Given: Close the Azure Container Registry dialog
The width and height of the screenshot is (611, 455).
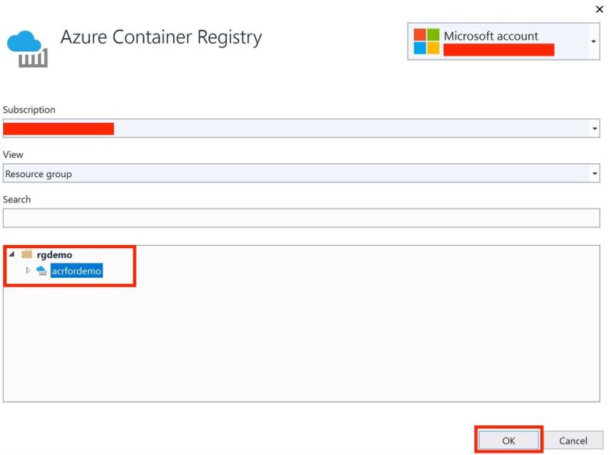Looking at the screenshot, I should pyautogui.click(x=600, y=9).
